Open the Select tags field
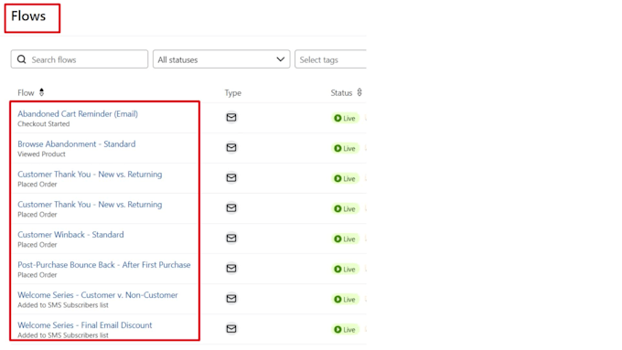Viewport: 622px width, 350px height. pyautogui.click(x=331, y=59)
